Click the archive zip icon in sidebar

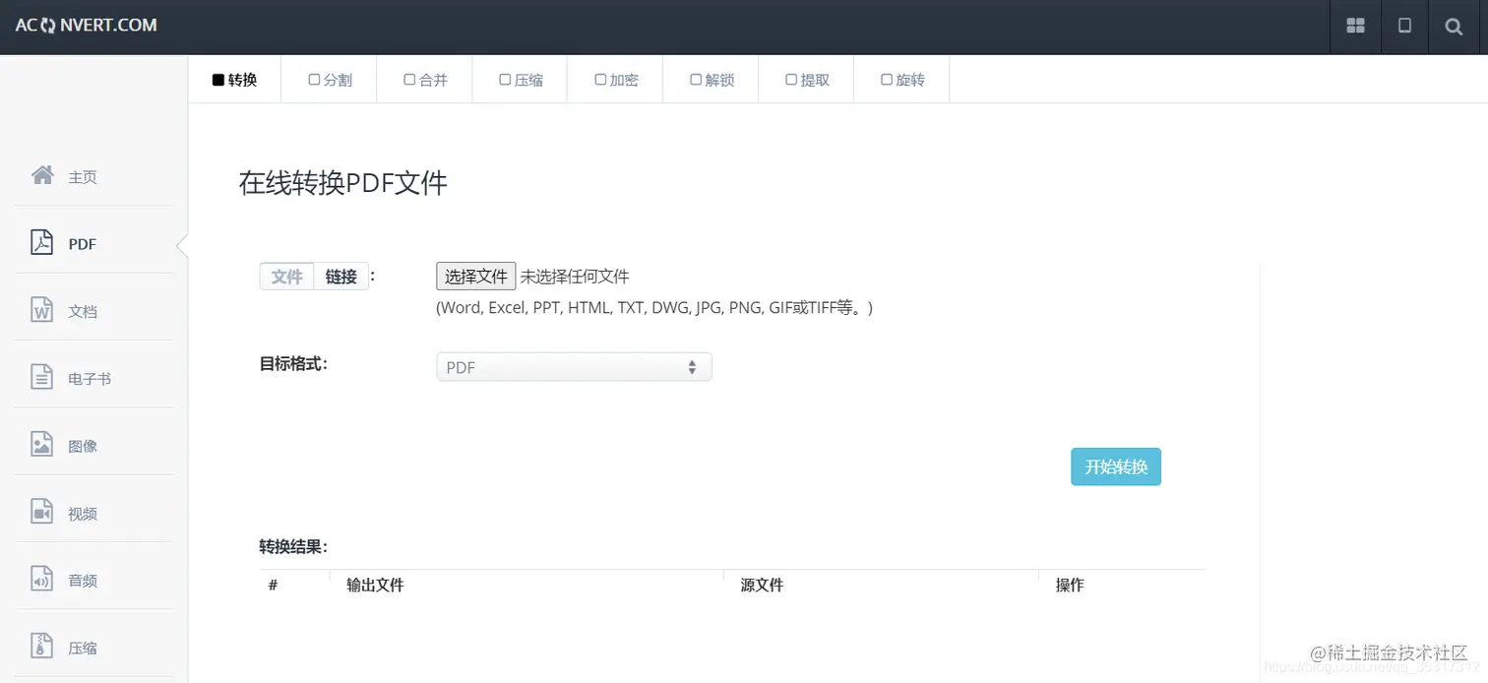click(x=41, y=646)
